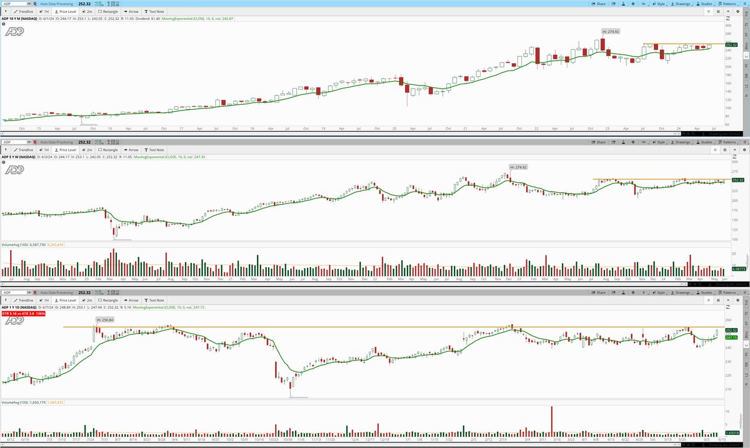
Task: Select Rectangle drawing tool in top chart
Action: coord(107,11)
